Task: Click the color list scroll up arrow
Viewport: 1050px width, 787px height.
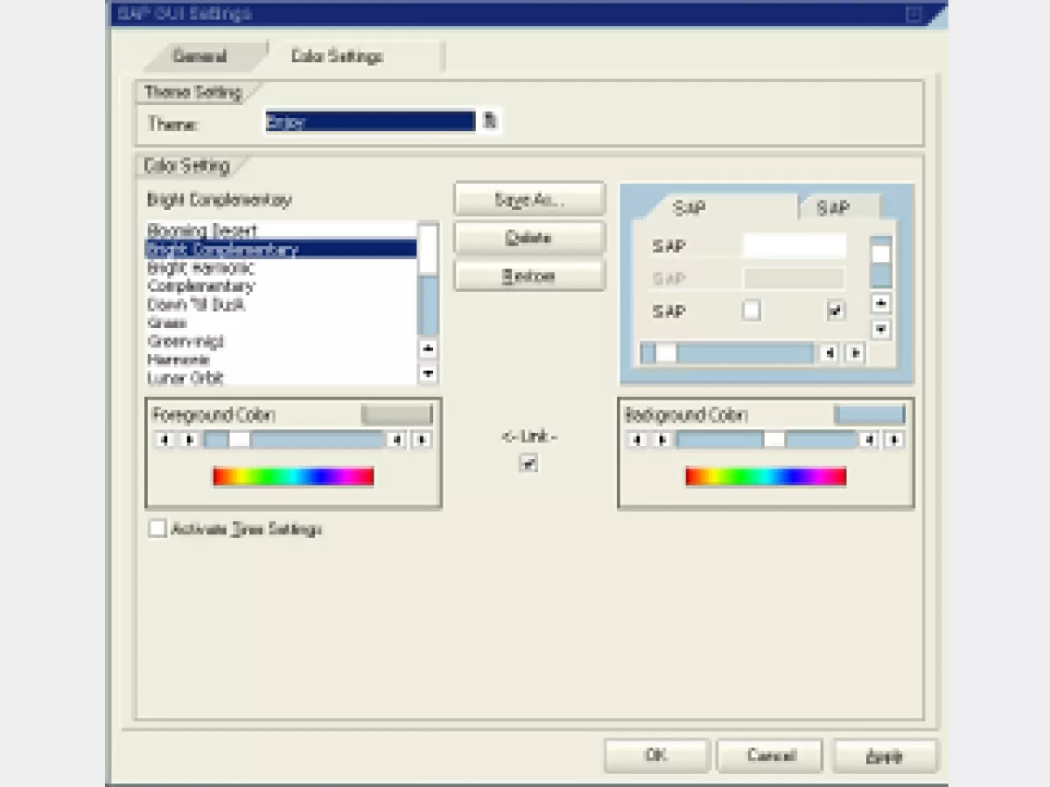Action: (428, 349)
